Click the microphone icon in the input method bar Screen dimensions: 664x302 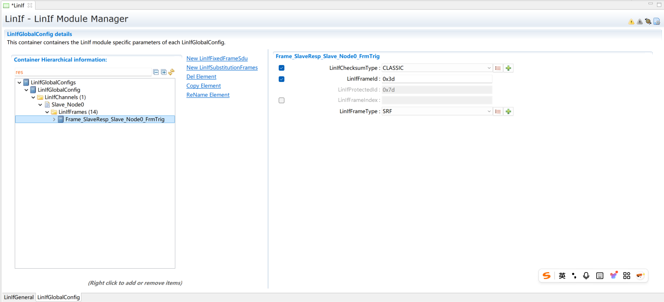(x=586, y=276)
